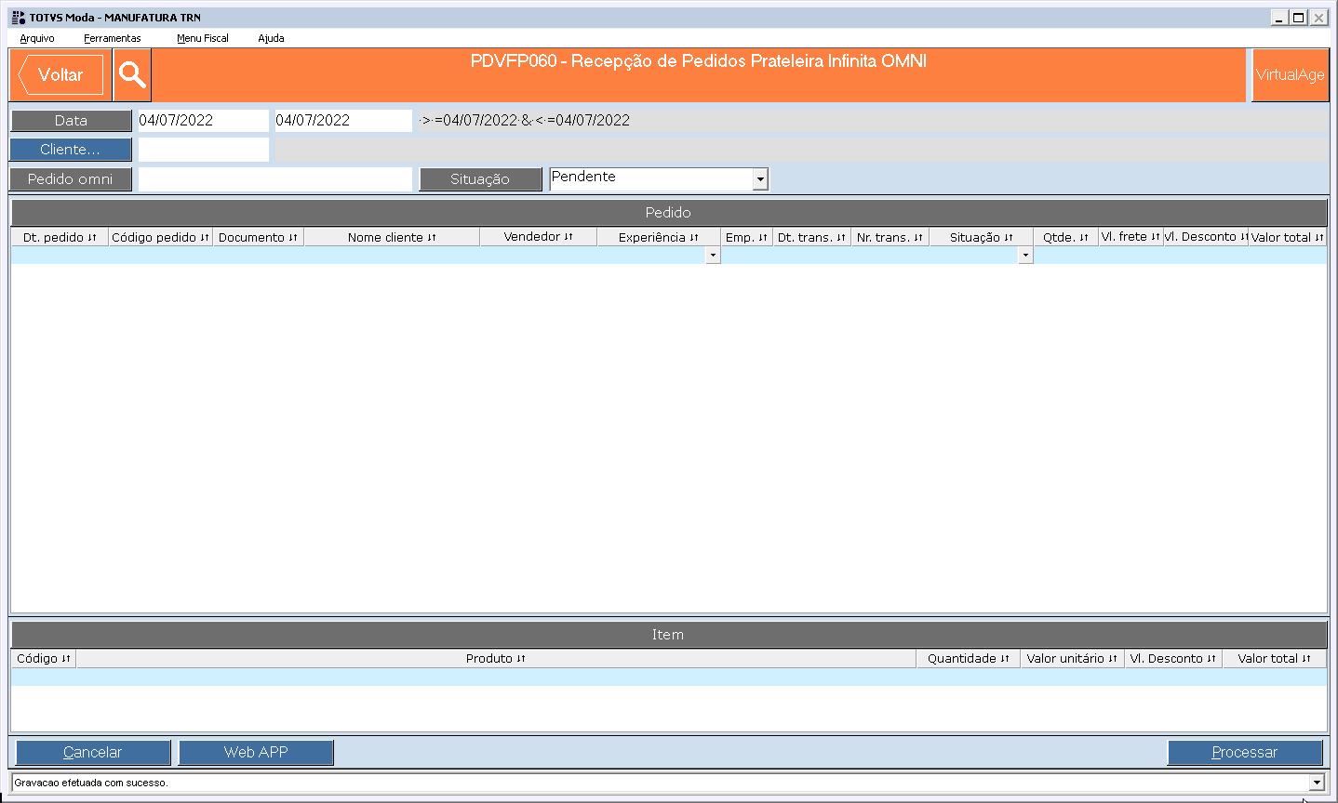1338x803 pixels.
Task: Close the TOTVS Moda window
Action: click(1318, 18)
